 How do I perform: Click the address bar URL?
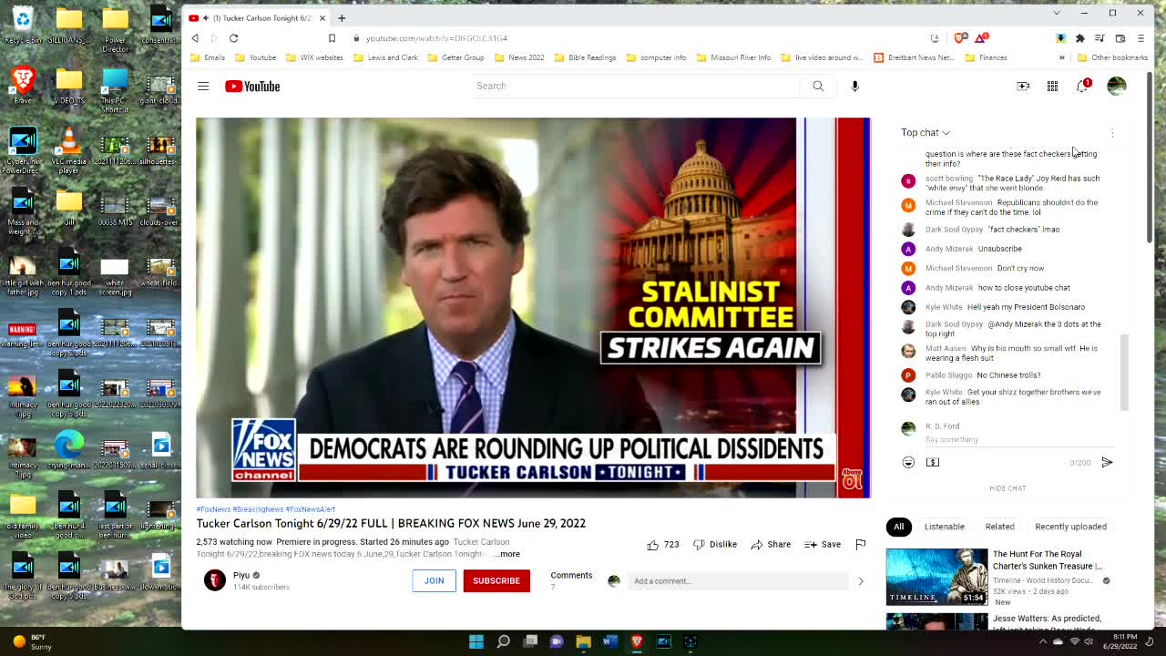(436, 38)
